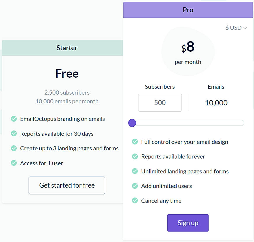Image resolution: width=254 pixels, height=242 pixels.
Task: Click the checkmark beside Reports available for 30 days
Action: [x=14, y=133]
